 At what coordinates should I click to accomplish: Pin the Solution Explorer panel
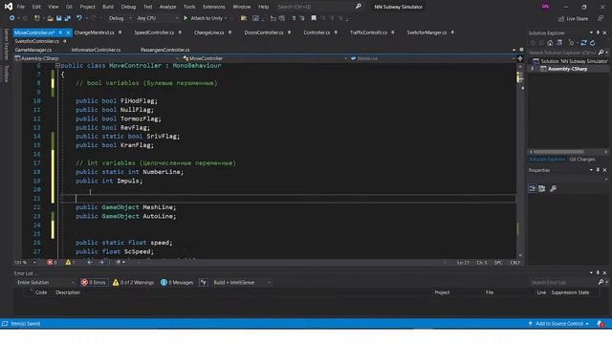[598, 33]
